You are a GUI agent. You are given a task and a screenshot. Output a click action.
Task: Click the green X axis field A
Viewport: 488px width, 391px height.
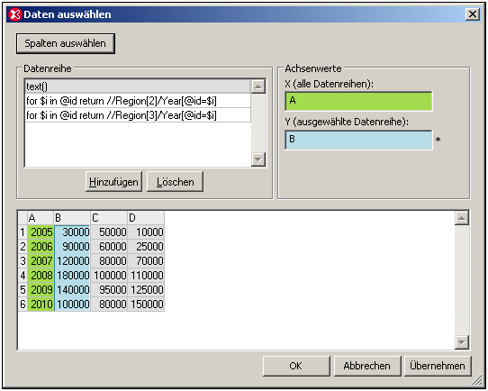[x=358, y=101]
